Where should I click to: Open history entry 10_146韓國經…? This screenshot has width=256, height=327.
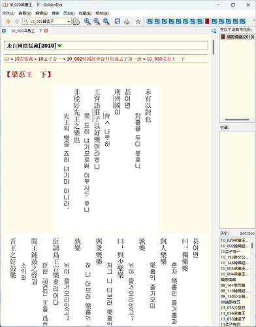pyautogui.click(x=234, y=263)
